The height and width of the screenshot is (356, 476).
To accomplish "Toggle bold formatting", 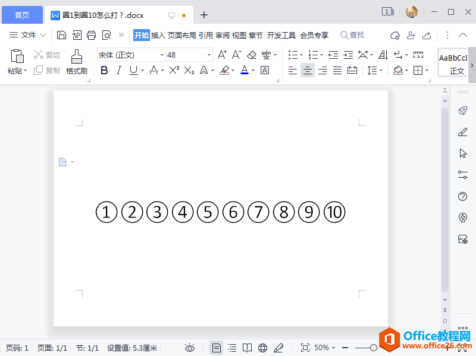I will [x=104, y=70].
